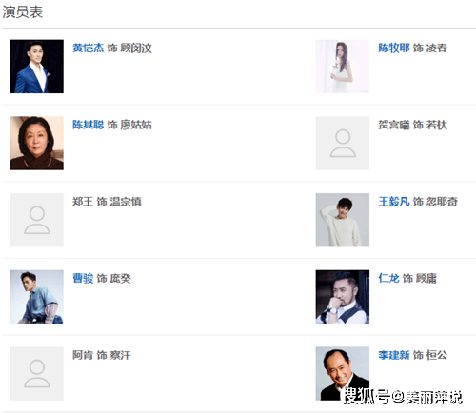Screen dimensions: 476x413
Task: Open the 李建新 actor link
Action: (x=394, y=355)
